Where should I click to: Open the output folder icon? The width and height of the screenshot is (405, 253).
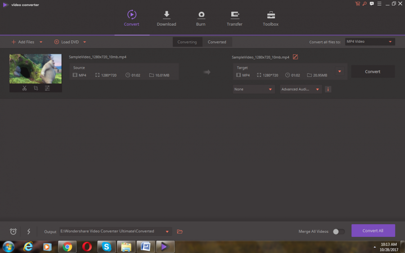pos(180,231)
